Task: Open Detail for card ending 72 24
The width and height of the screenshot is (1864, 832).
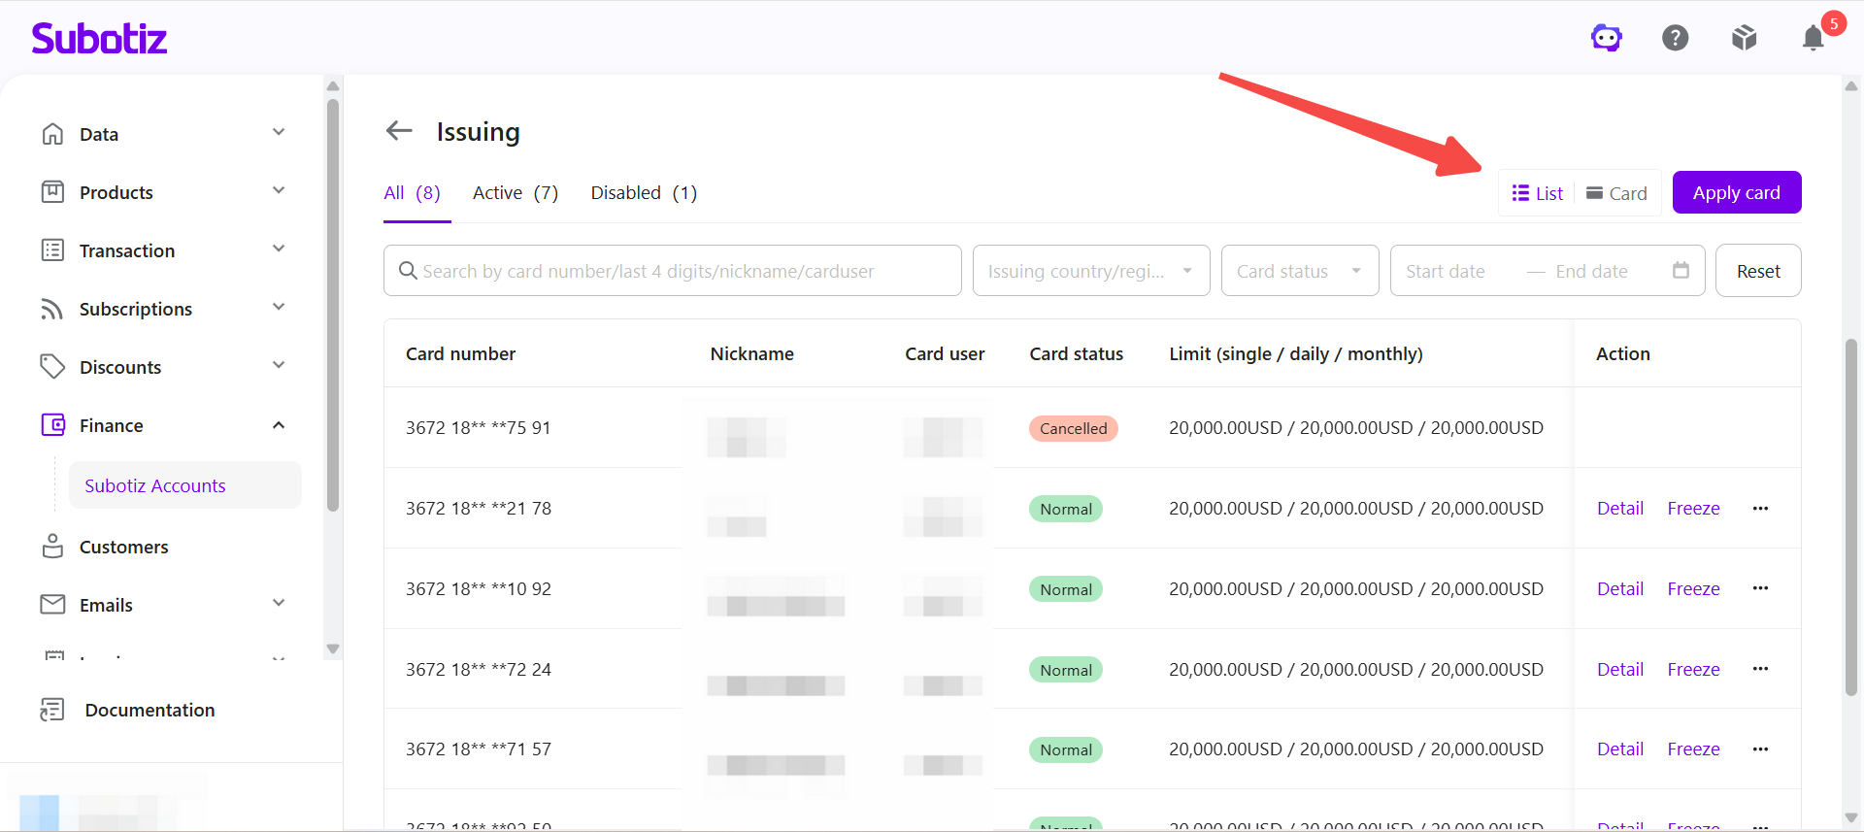Action: point(1620,669)
